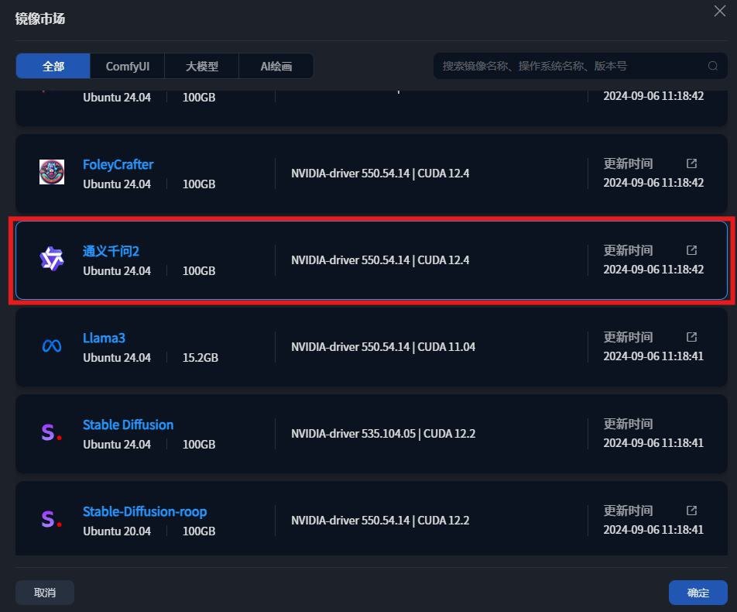Open Stable-Diffusion-roop external link icon
Image resolution: width=737 pixels, height=612 pixels.
pyautogui.click(x=692, y=511)
